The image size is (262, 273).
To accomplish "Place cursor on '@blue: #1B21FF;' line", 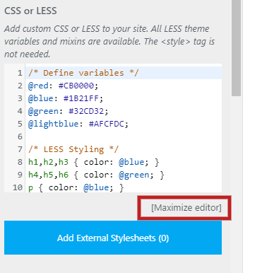I will [x=66, y=98].
